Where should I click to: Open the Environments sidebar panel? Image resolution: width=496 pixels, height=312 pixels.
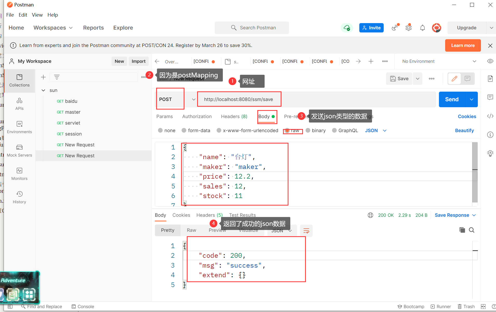tap(19, 127)
